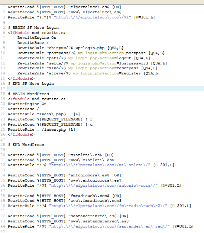Click the atreve register rewrite rule
204x233 pixels.
[x=89, y=73]
